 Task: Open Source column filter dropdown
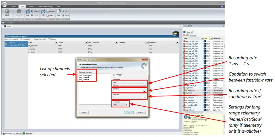click(86, 43)
